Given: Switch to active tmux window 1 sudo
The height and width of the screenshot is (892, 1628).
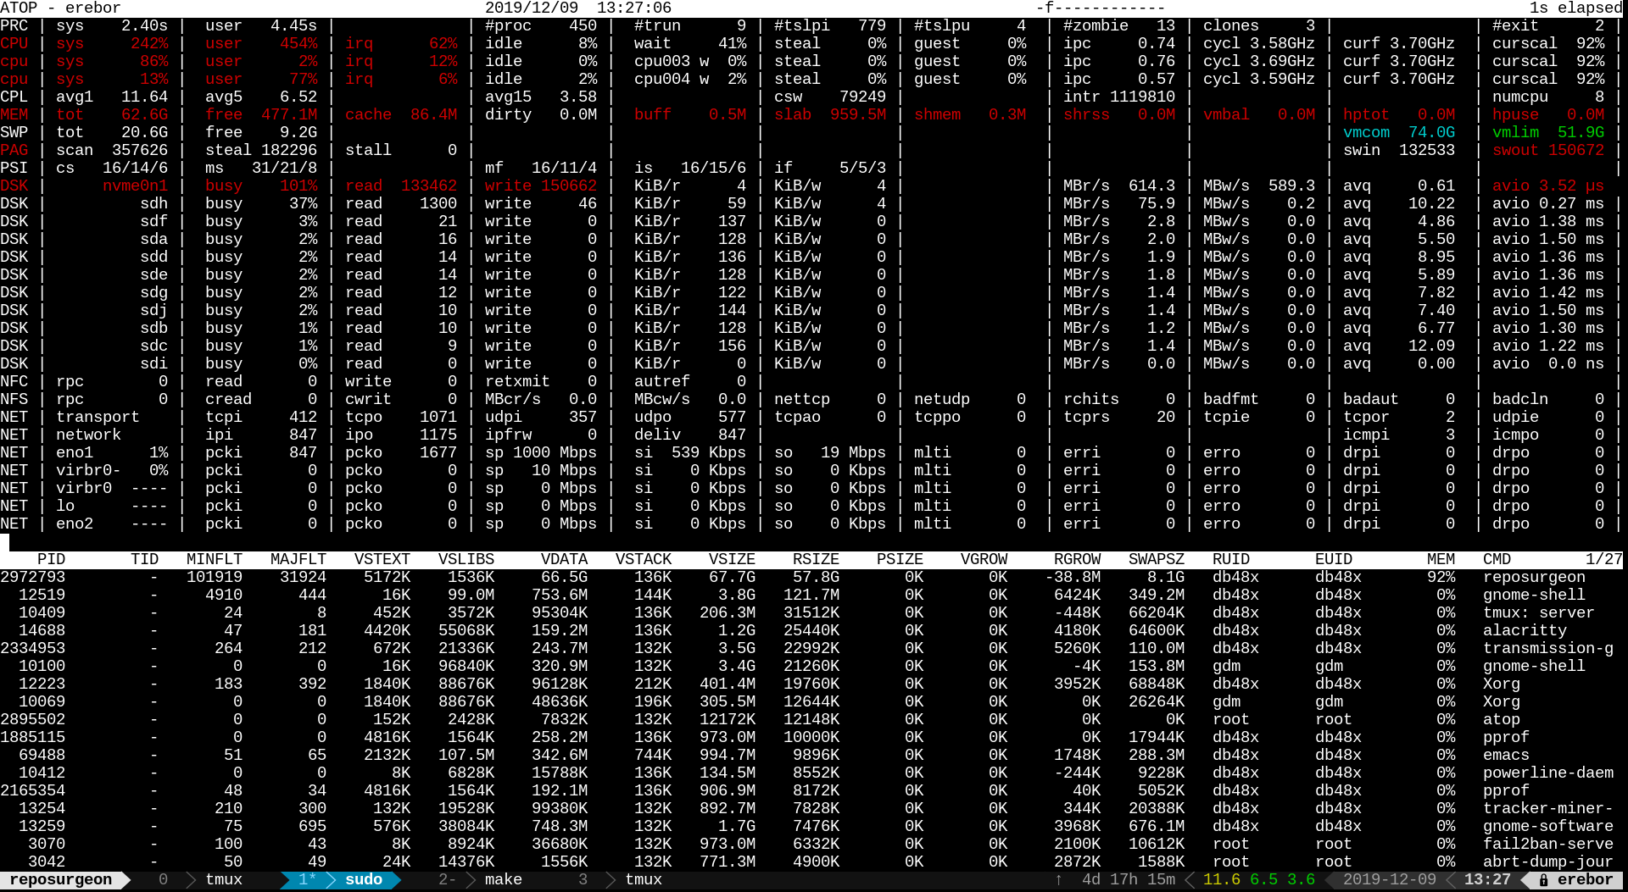Looking at the screenshot, I should coord(341,880).
